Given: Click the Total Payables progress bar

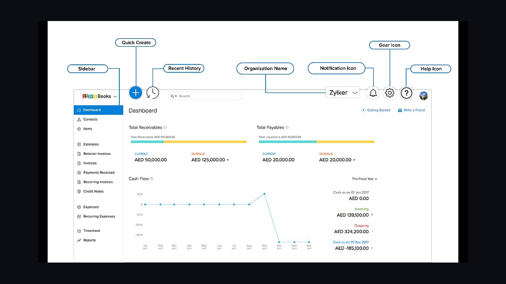Looking at the screenshot, I should (316, 142).
